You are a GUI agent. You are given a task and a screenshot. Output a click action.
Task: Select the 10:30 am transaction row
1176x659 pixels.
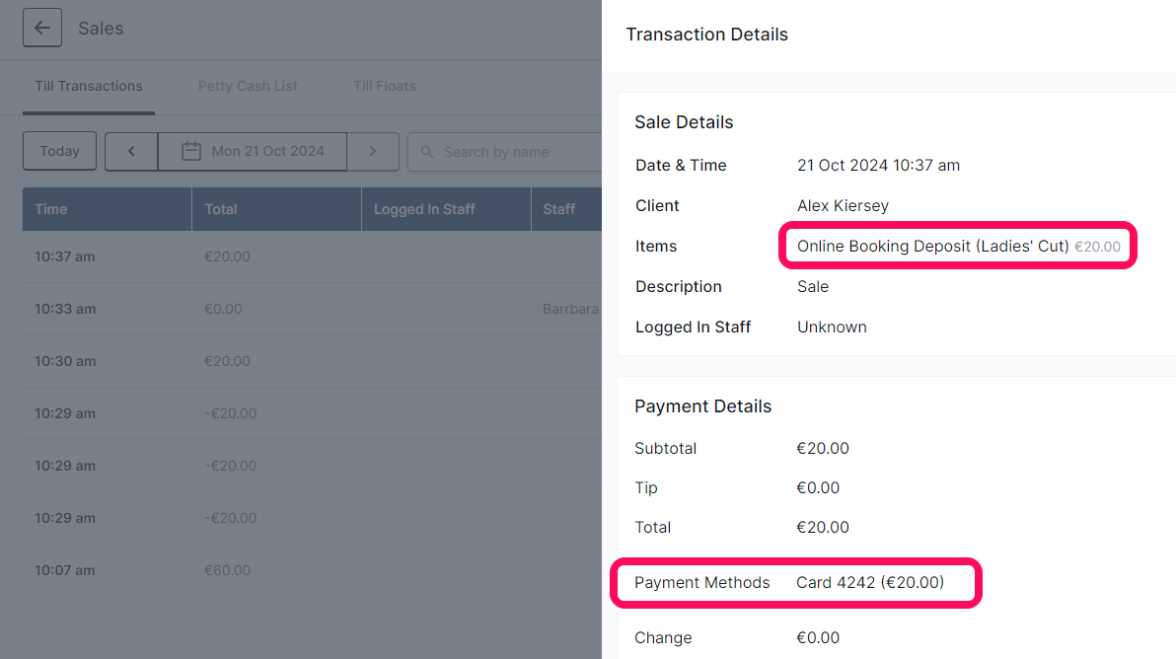[312, 361]
